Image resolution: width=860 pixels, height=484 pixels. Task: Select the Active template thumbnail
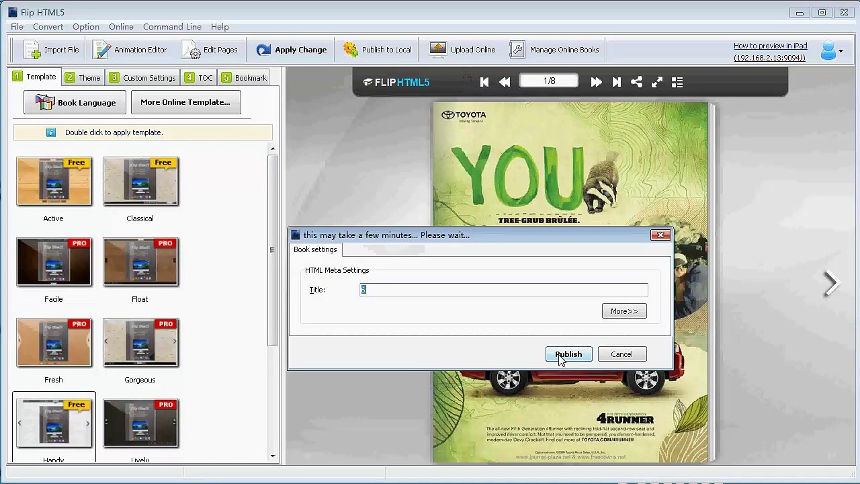54,182
